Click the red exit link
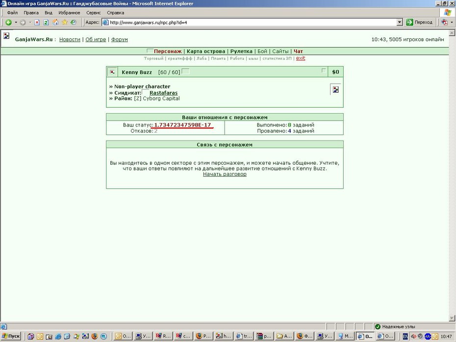 301,58
